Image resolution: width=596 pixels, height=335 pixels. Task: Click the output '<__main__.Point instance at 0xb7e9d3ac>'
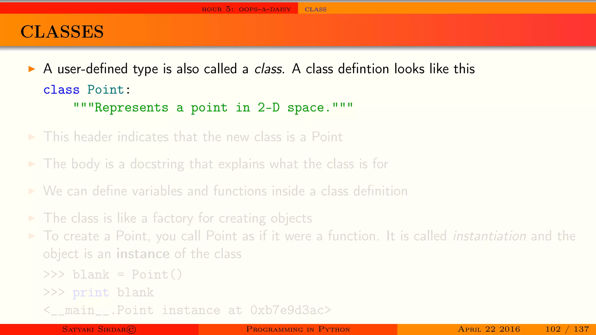pos(187,310)
